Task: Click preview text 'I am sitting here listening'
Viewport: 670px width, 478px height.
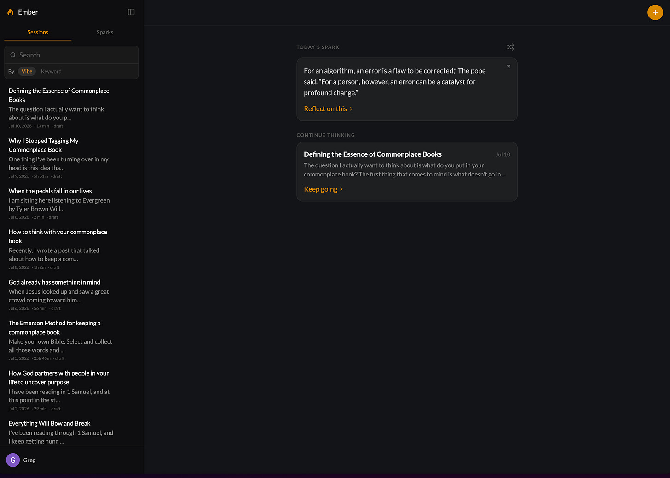Action: 59,205
